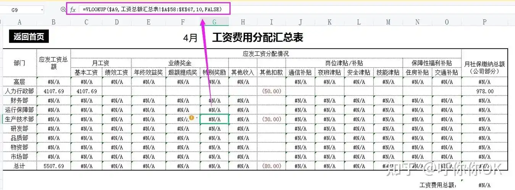Select the 岗位津贴/补贴 group header
The height and width of the screenshot is (190, 515).
click(344, 63)
